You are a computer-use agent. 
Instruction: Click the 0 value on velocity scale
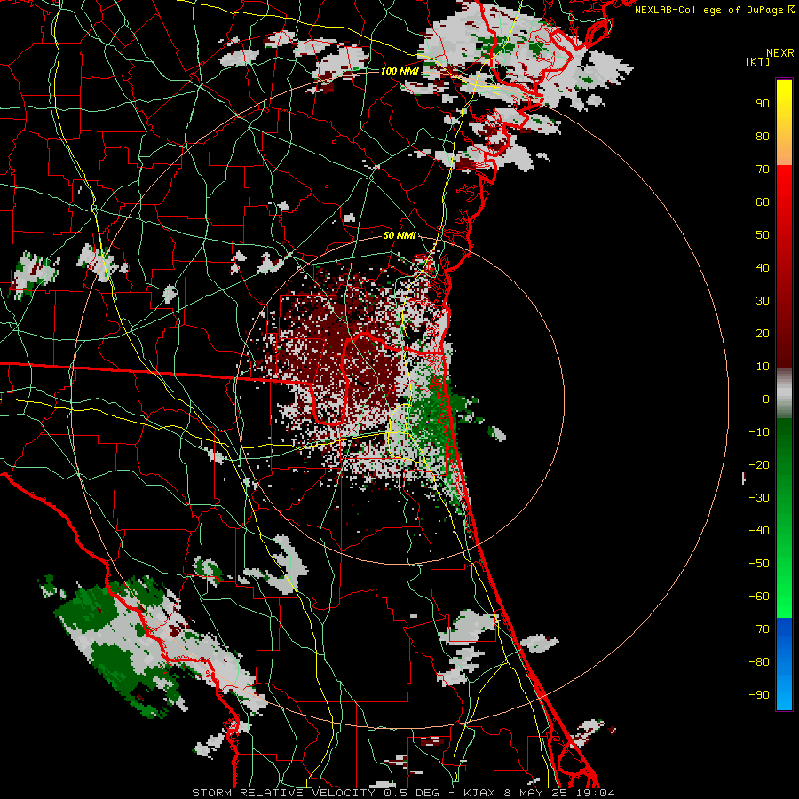pyautogui.click(x=766, y=399)
